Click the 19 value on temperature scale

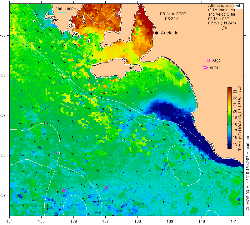(235, 118)
